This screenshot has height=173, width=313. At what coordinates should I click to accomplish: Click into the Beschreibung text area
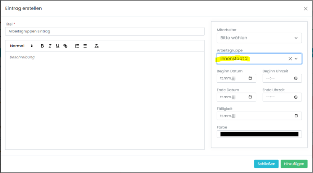[x=105, y=99]
